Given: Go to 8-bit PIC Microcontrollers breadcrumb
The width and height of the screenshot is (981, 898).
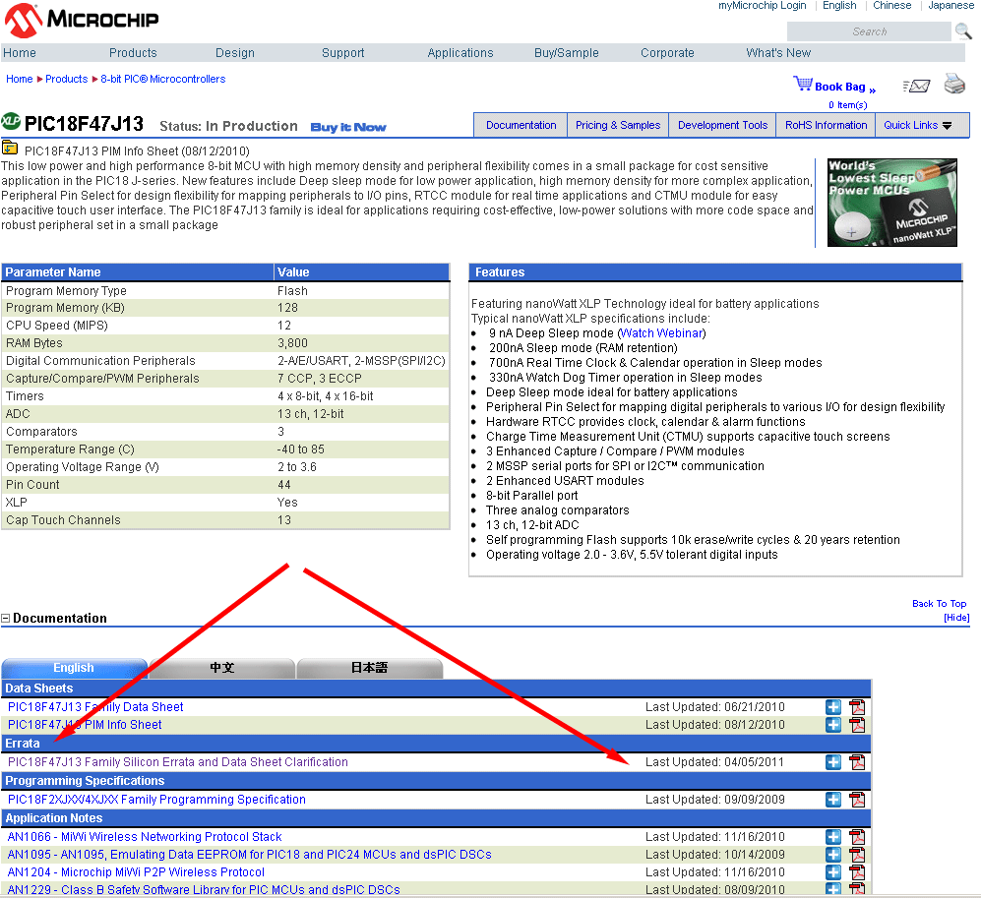Looking at the screenshot, I should coord(162,79).
